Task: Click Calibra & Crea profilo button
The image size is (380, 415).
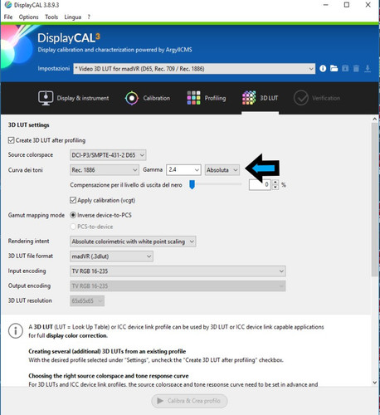Action: point(189,401)
